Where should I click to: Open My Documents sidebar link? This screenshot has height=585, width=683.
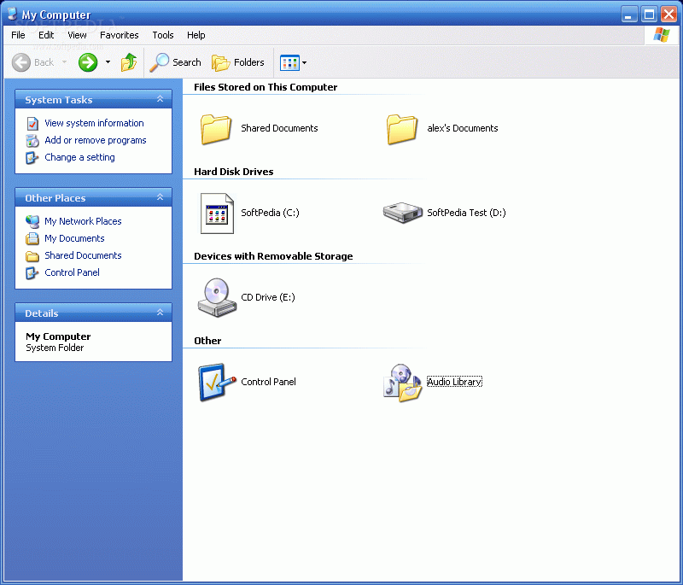[x=74, y=238]
